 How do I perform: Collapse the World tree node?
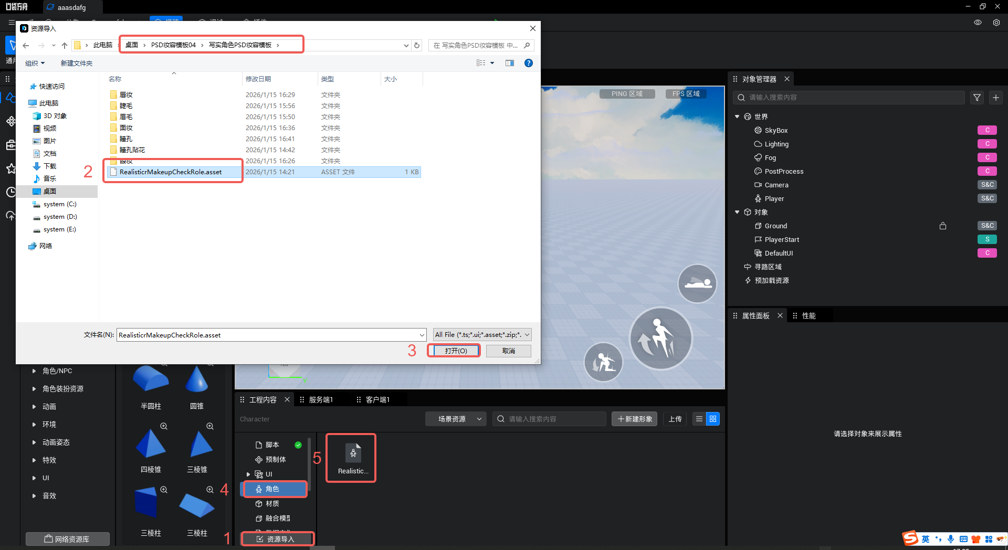[737, 117]
